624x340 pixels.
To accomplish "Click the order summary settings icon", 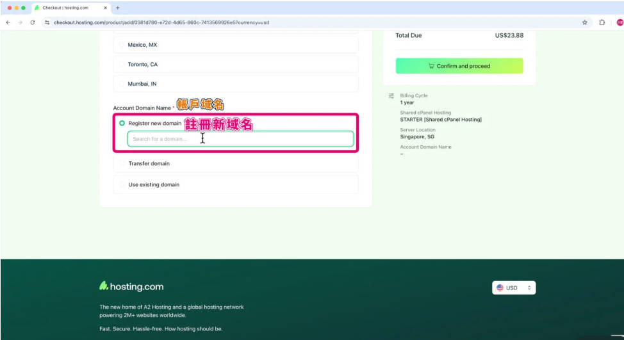I will [x=391, y=96].
